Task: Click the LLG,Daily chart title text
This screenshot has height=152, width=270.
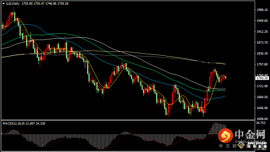Action: [x=13, y=3]
